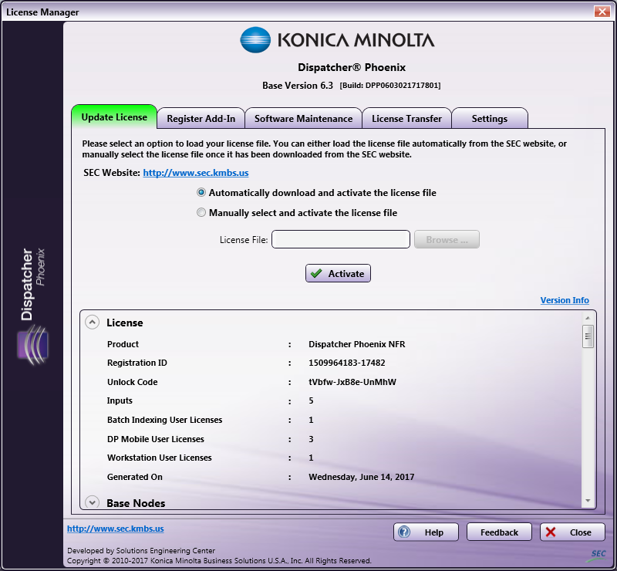Image resolution: width=617 pixels, height=571 pixels.
Task: Go to the License Transfer tab
Action: (x=406, y=119)
